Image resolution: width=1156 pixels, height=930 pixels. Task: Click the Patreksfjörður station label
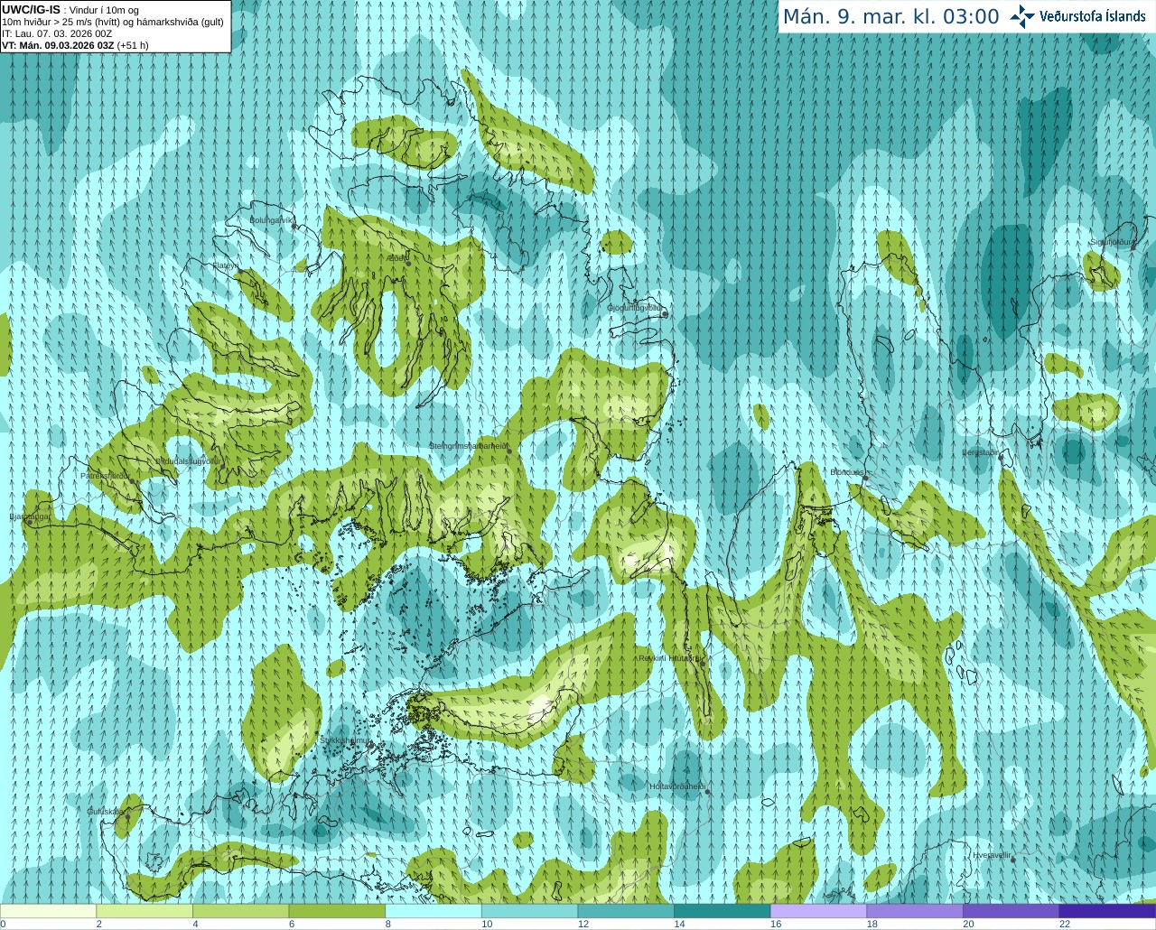pos(105,475)
